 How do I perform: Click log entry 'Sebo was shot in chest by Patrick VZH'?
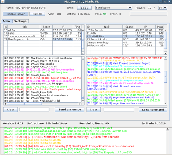click(55, 149)
